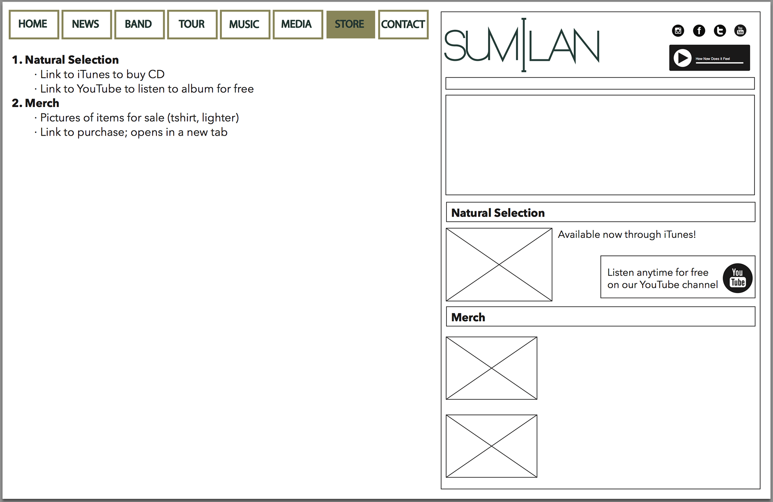Click 'Available now through iTunes!' text
Screen dimensions: 773x502
coord(626,235)
